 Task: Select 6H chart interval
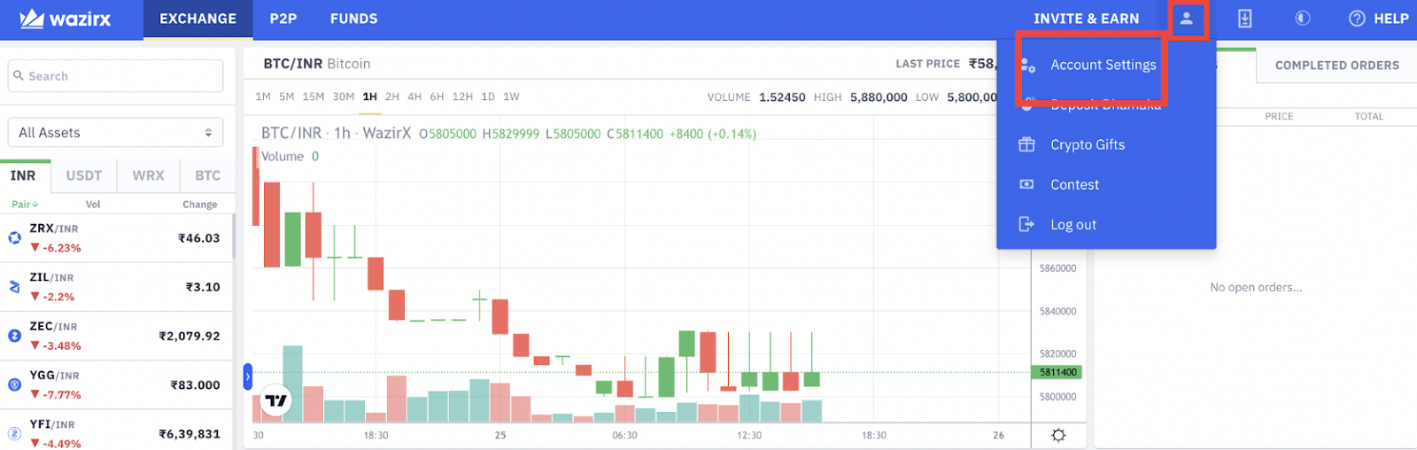[437, 97]
